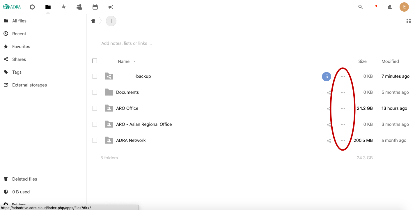415x210 pixels.
Task: Tick the select-all checkbox in the header
Action: click(x=94, y=61)
